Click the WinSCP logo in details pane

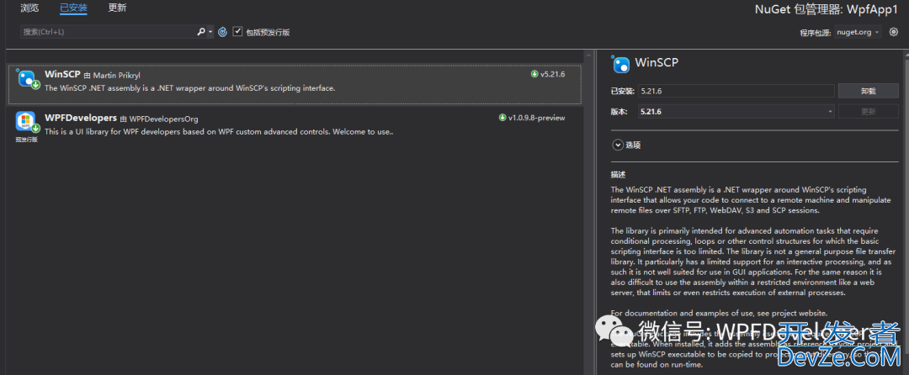click(621, 64)
